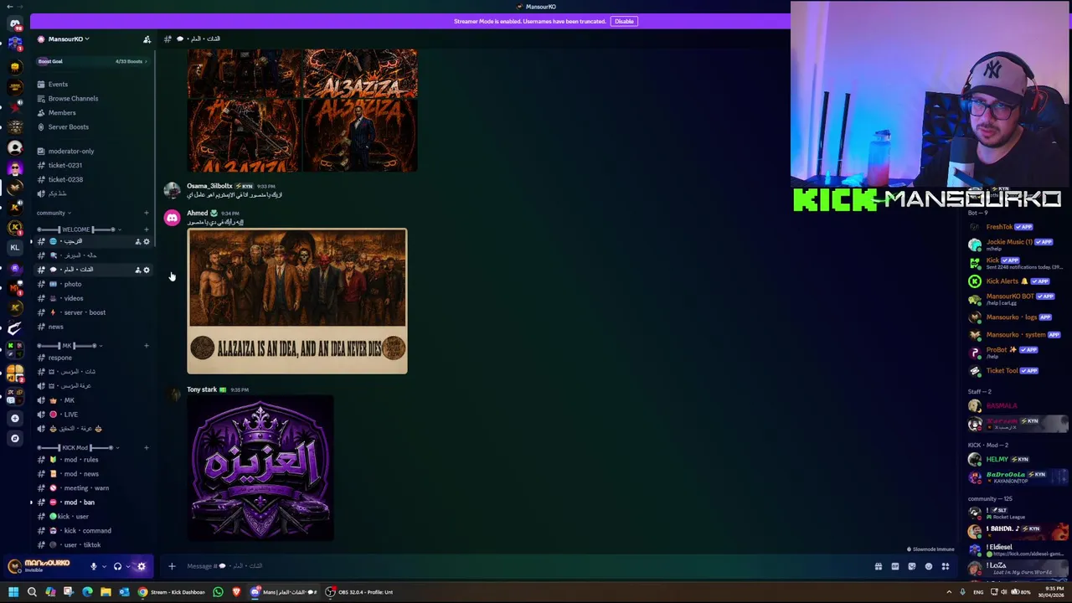Open headphone output options chevron

[127, 566]
